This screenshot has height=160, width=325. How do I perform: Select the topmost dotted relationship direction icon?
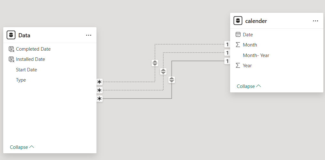tap(155, 63)
